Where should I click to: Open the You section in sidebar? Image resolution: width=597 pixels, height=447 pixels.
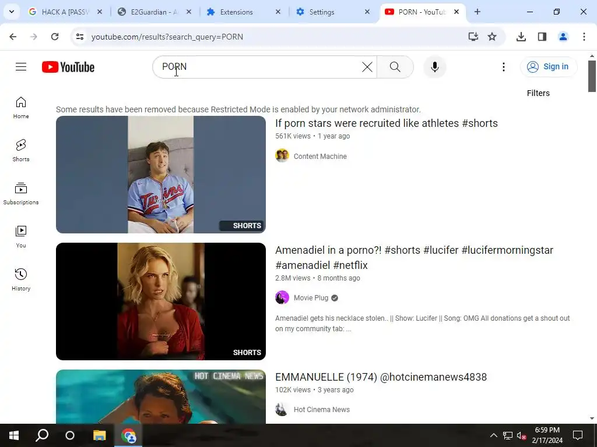pos(21,236)
